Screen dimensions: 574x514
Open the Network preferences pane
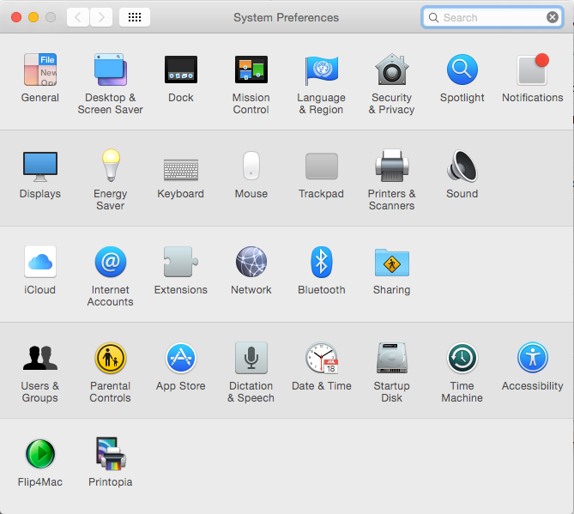pyautogui.click(x=251, y=263)
